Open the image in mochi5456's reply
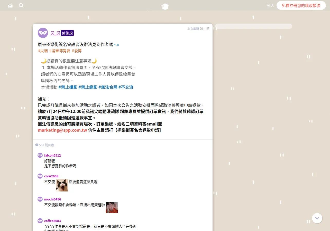The width and height of the screenshot is (330, 231). (x=112, y=208)
